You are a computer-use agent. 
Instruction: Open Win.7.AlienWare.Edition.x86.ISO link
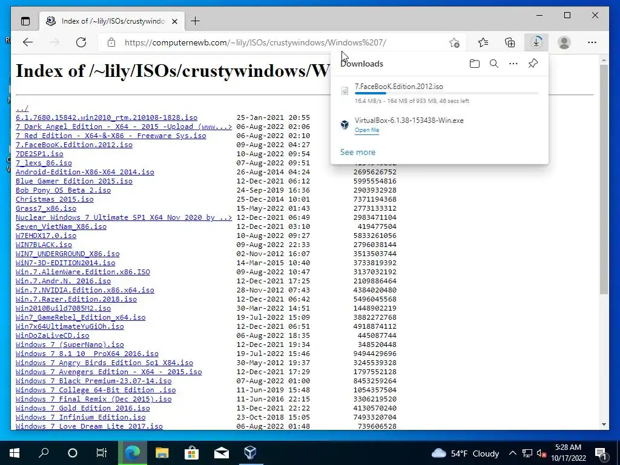[x=82, y=272]
